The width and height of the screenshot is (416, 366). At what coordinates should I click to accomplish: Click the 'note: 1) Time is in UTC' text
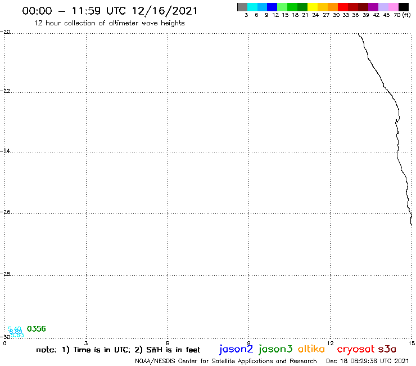[83, 350]
